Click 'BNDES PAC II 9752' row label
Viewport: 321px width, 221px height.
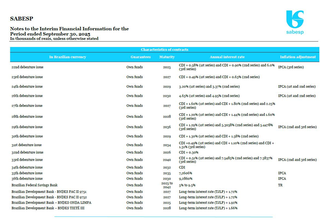49,197
